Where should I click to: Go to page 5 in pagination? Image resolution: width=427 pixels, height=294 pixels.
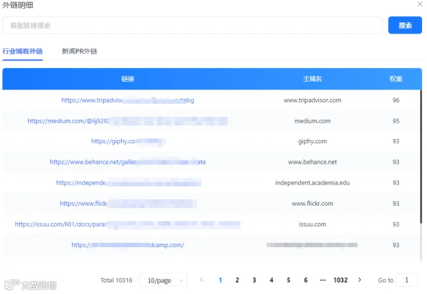point(288,280)
